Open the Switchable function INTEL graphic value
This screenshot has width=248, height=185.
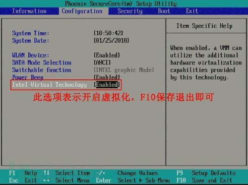(x=124, y=70)
